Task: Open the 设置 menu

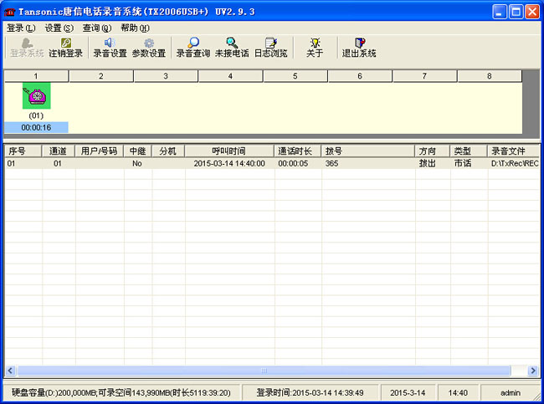Action: [59, 28]
